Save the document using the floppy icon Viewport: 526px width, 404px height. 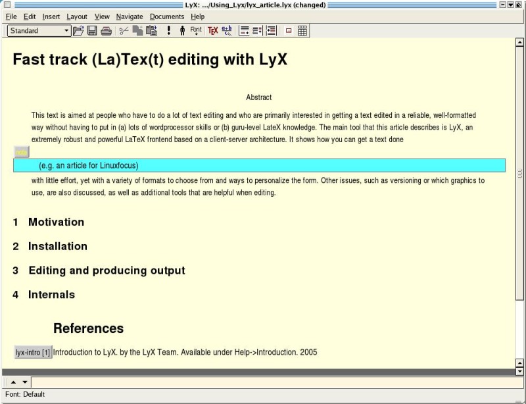click(92, 30)
